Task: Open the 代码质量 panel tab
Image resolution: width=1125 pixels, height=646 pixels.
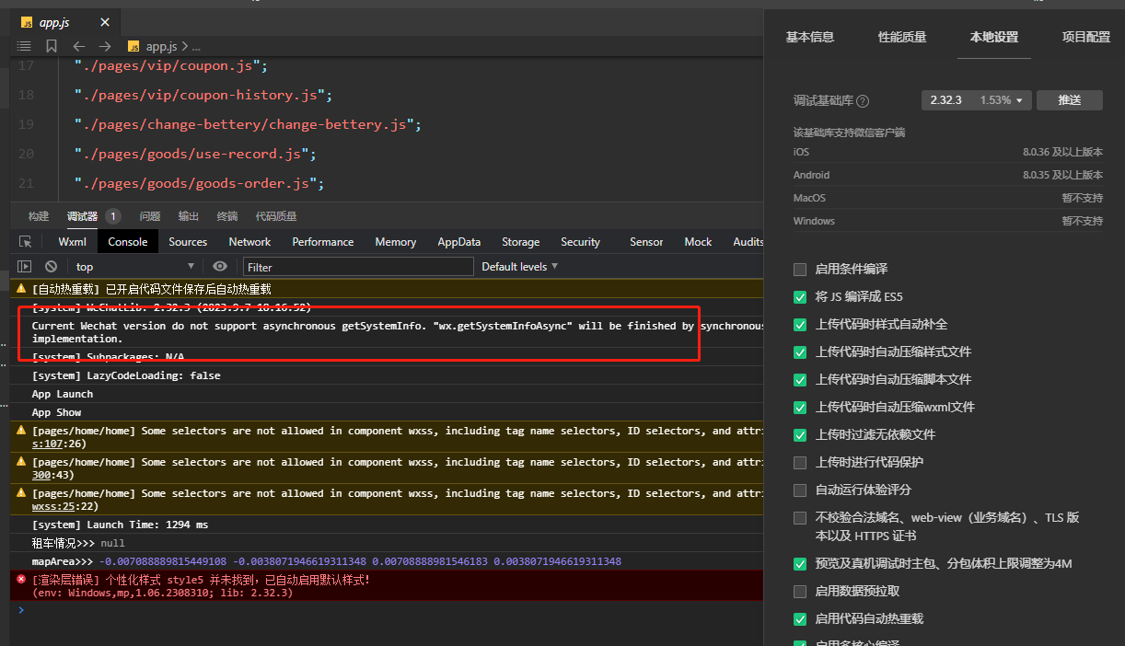Action: click(276, 216)
